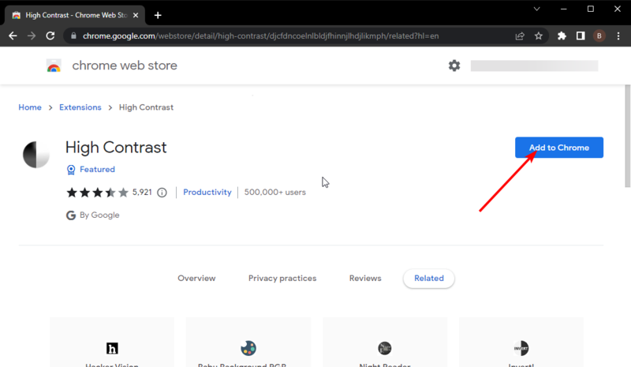Go back to the previous page
This screenshot has width=631, height=367.
[x=13, y=36]
